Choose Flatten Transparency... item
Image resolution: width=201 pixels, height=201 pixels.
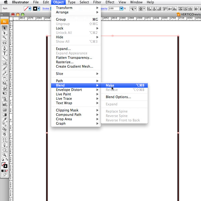76,58
